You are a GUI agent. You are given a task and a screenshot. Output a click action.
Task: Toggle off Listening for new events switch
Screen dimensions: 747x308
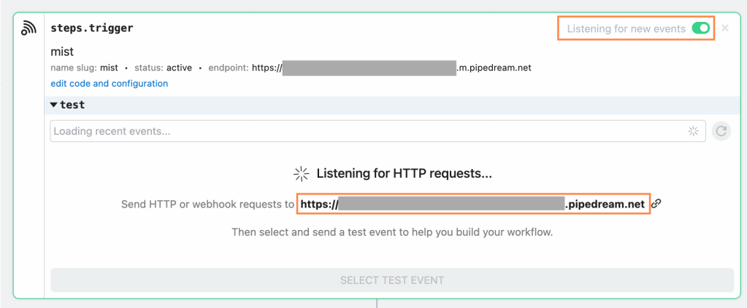click(x=700, y=28)
